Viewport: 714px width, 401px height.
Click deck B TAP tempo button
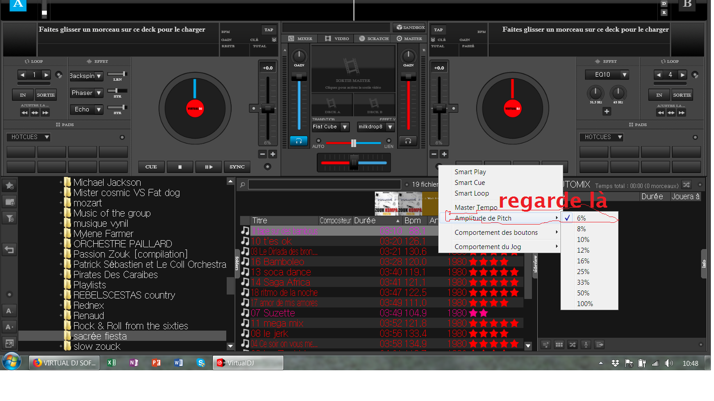[x=438, y=30]
